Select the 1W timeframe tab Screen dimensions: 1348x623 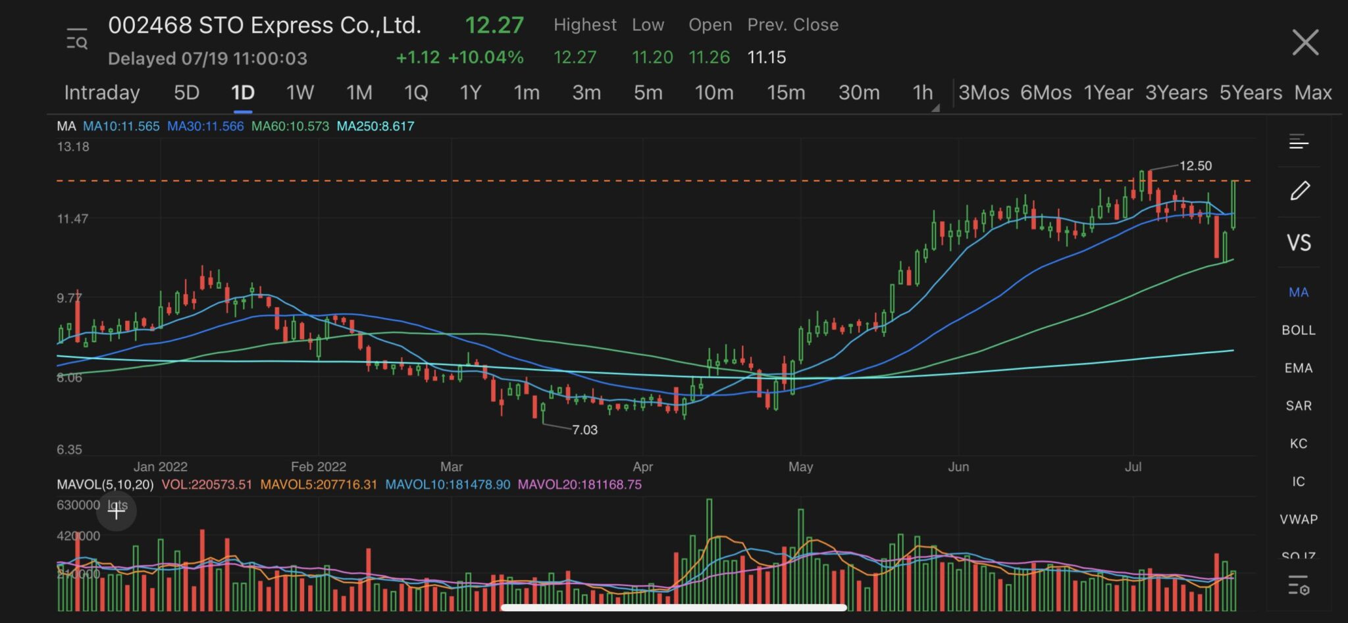tap(299, 93)
